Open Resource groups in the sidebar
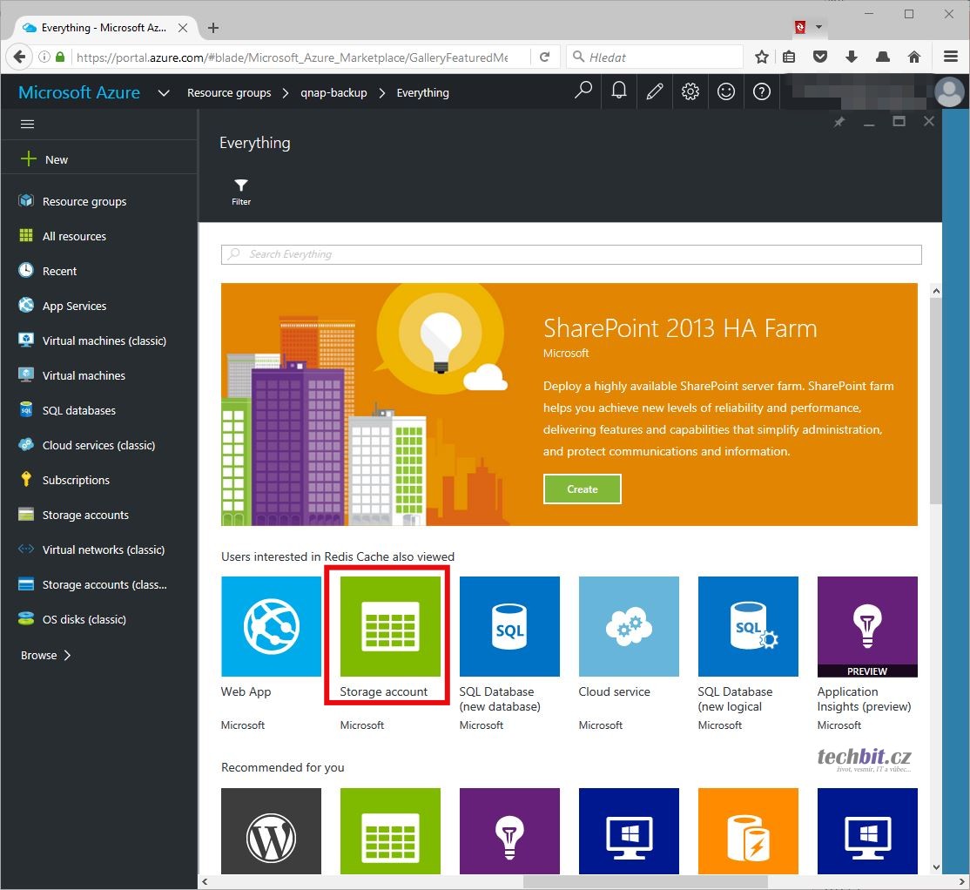The image size is (970, 890). [84, 201]
